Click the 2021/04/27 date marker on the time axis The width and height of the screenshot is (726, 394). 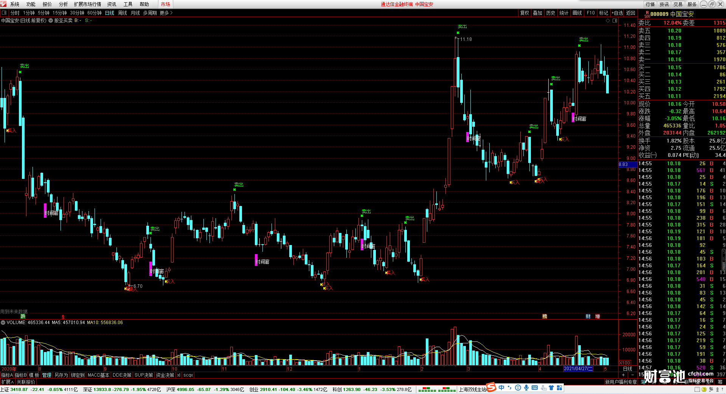(578, 369)
